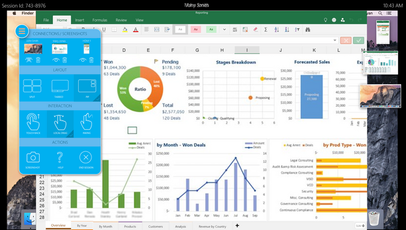Collapse the orange hamburger menu button
This screenshot has width=406, height=230.
point(22,31)
